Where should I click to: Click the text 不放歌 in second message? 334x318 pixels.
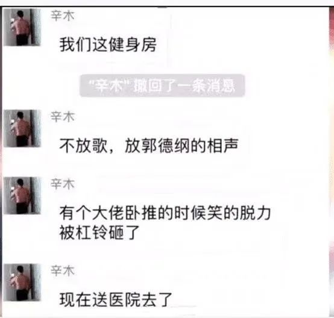(83, 146)
